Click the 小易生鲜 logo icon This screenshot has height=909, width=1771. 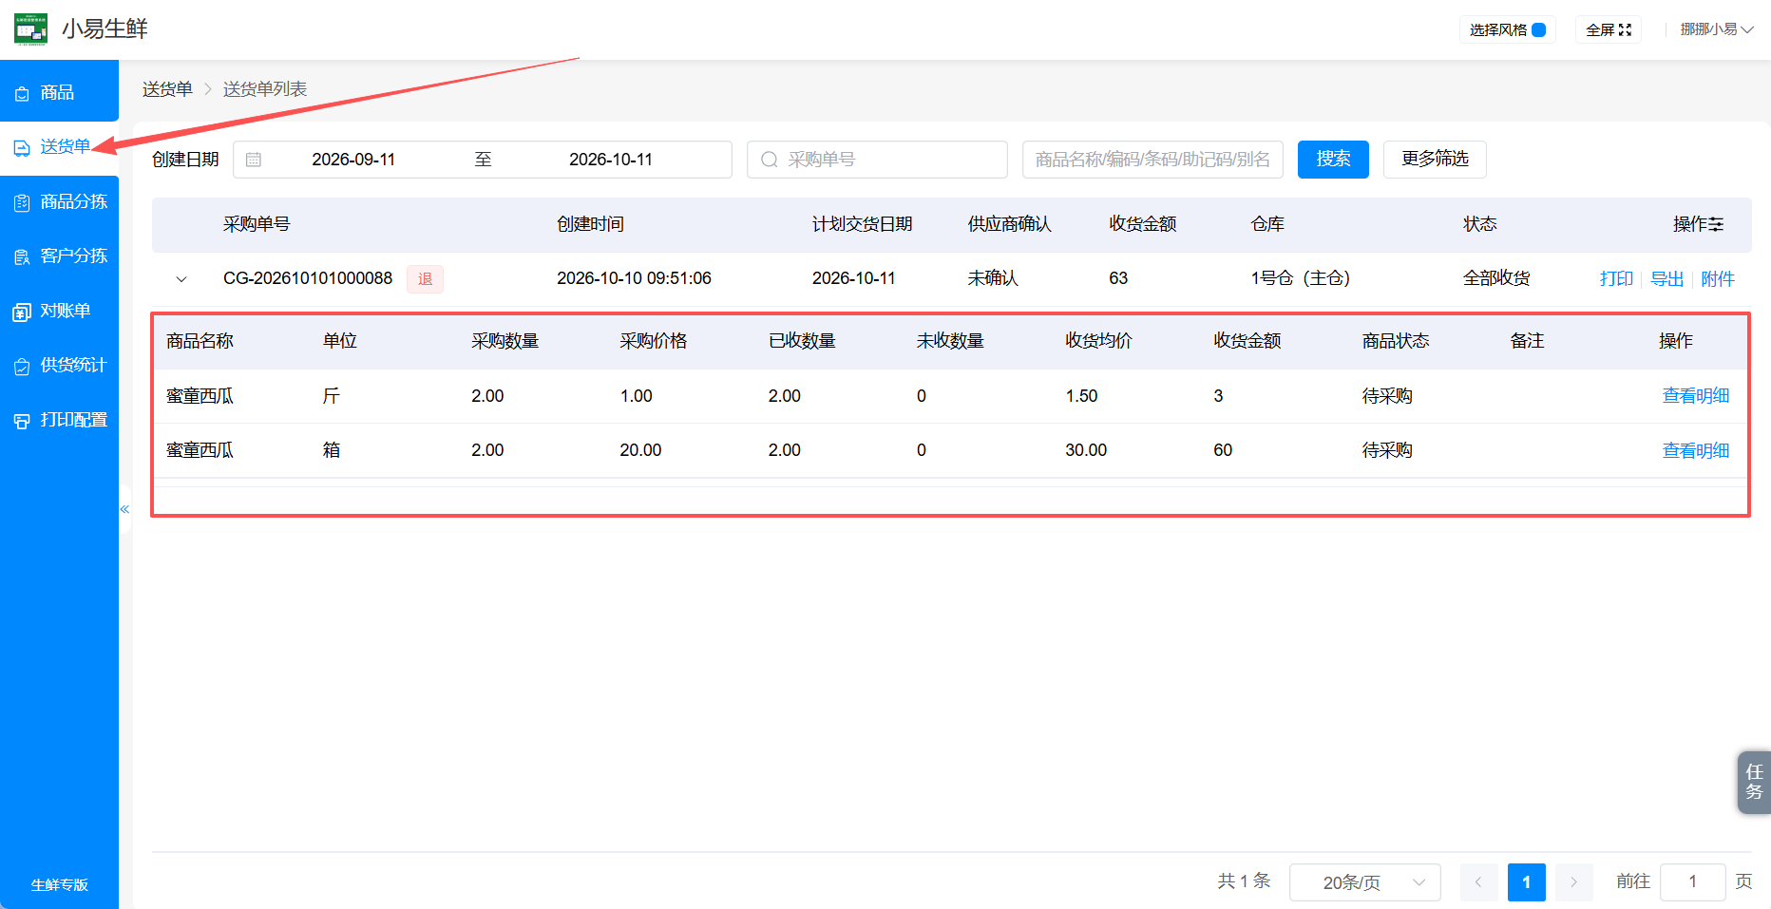(30, 28)
